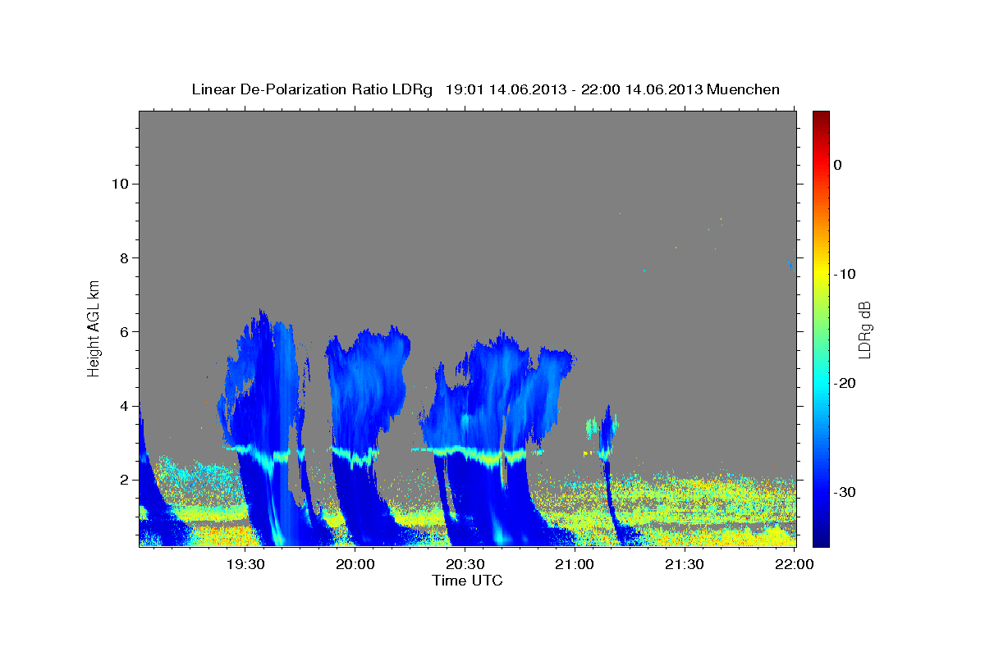985x656 pixels.
Task: Click the dark blue bottom of the colorbar
Action: [x=821, y=537]
